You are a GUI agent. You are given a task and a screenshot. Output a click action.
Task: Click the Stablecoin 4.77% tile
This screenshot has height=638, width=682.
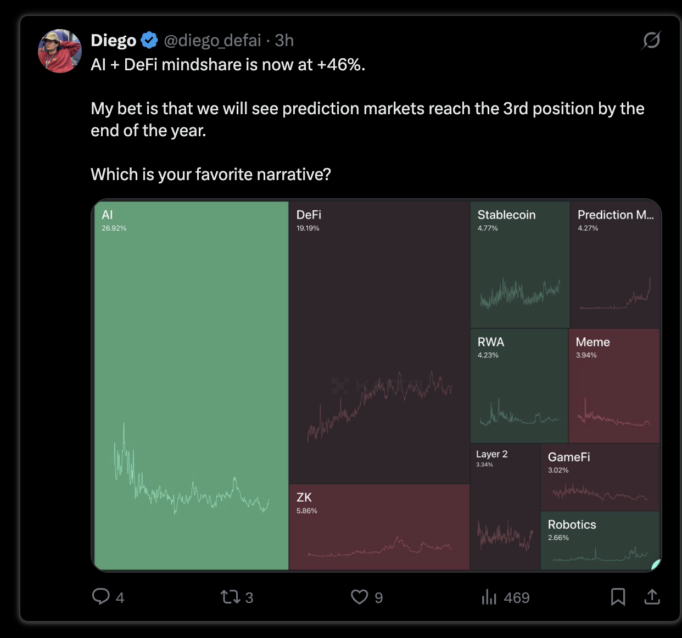520,265
